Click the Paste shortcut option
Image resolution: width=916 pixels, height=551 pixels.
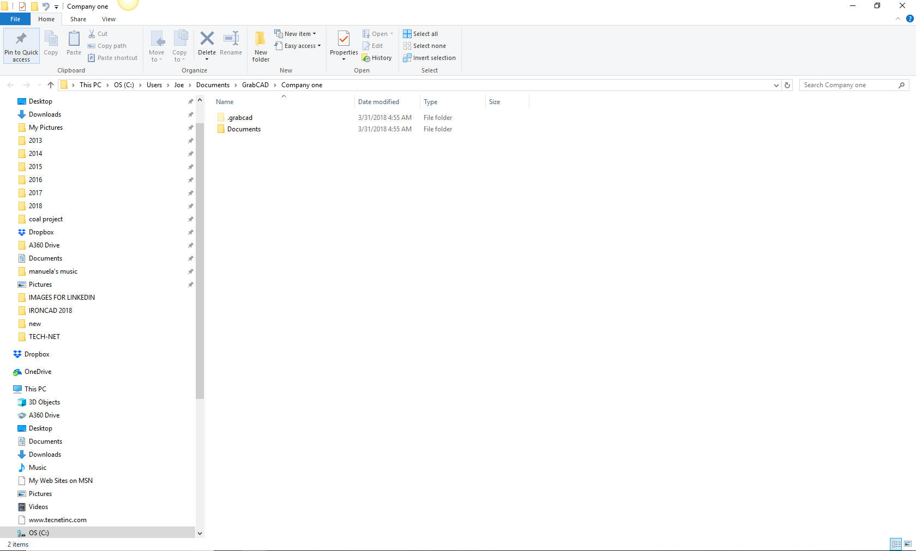[x=112, y=58]
